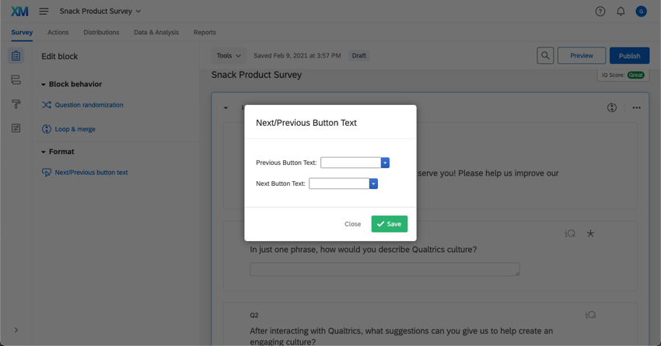Open the help question mark icon
Viewport: 661px width, 346px height.
[600, 12]
